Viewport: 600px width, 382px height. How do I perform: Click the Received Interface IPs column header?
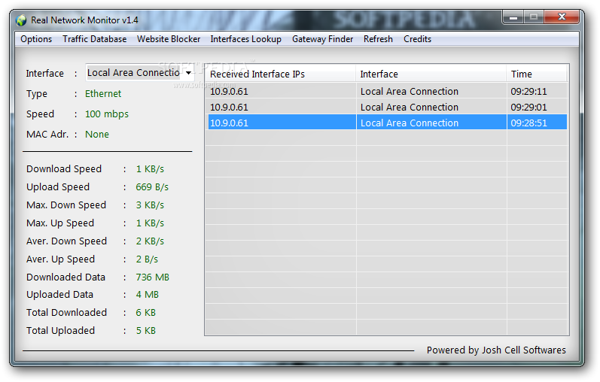coord(280,74)
